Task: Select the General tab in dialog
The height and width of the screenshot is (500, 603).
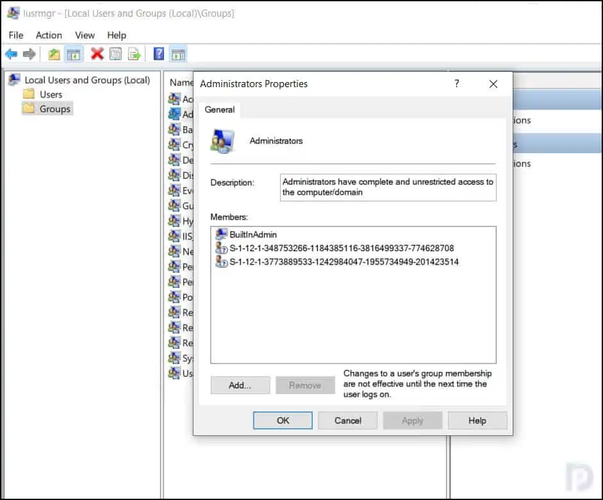Action: (x=220, y=110)
